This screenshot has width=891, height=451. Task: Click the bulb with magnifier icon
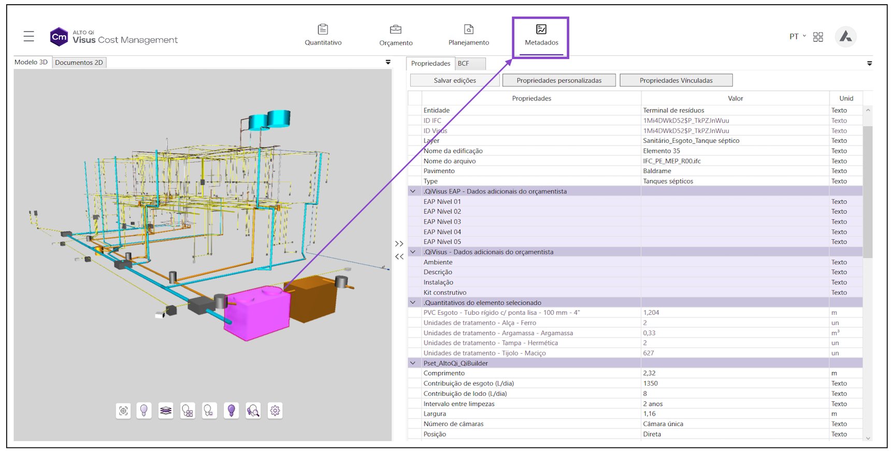point(253,411)
